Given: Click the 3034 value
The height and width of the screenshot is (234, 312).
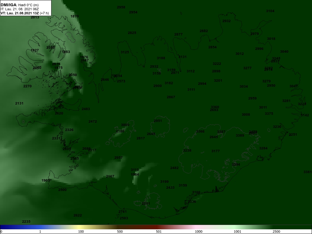Looking at the screenshot, I should [244, 86].
